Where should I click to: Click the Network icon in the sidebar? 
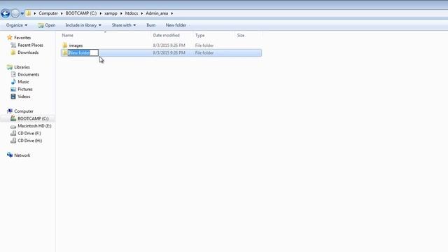click(10, 155)
